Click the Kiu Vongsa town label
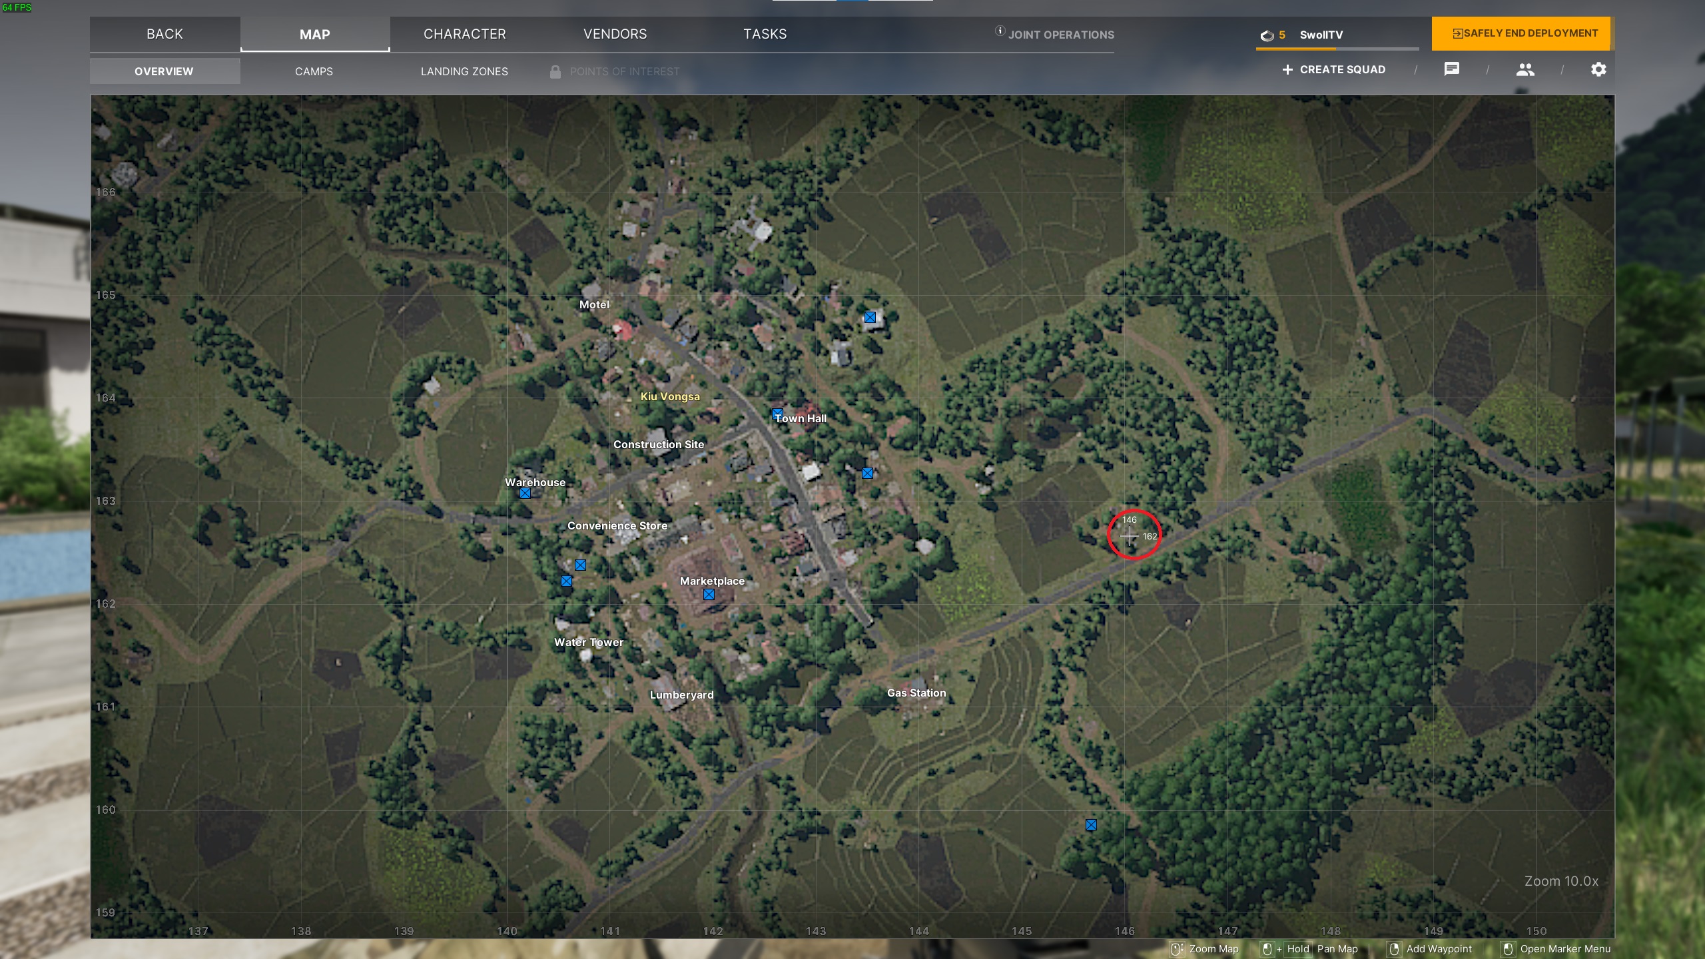 [x=669, y=396]
